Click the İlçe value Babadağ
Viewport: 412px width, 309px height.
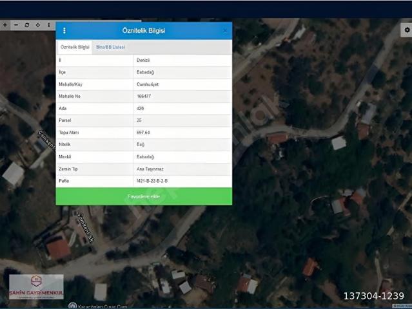tap(145, 72)
